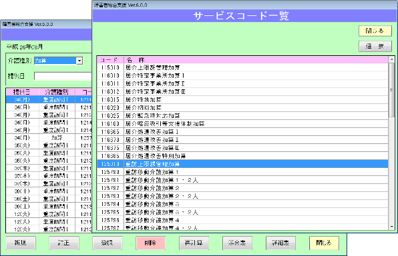Click the 登録 button

click(107, 243)
